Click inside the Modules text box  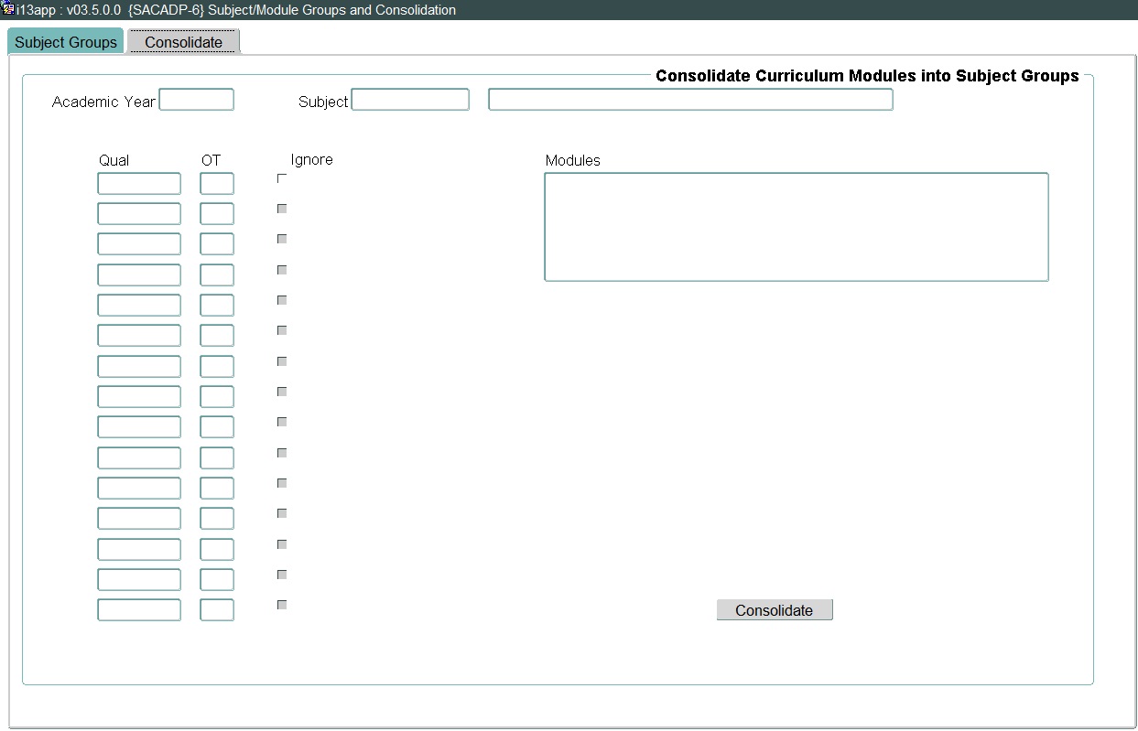pos(796,227)
